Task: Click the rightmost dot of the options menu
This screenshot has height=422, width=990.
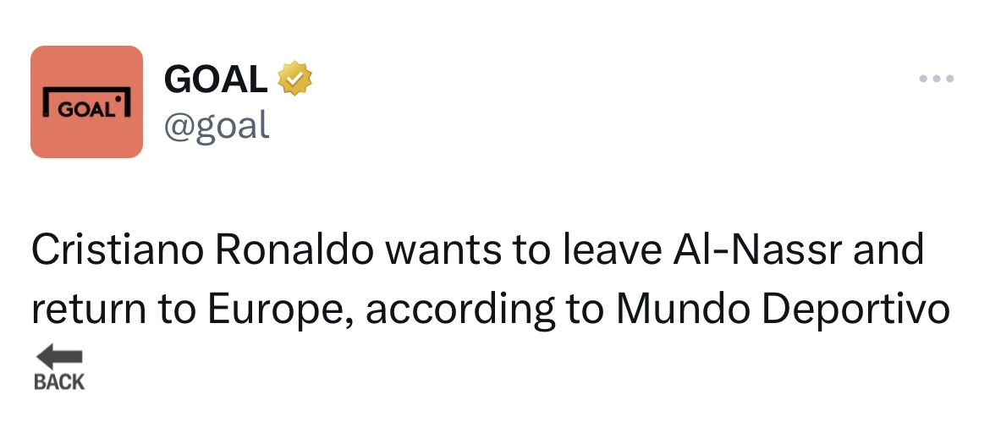Action: [950, 79]
